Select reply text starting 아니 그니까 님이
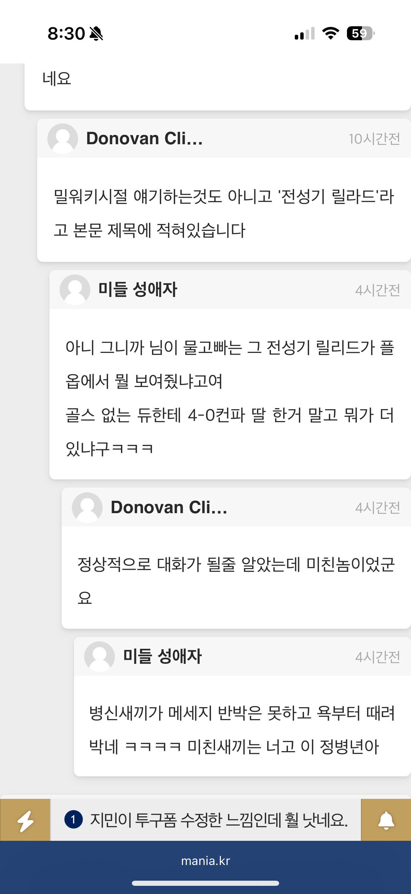This screenshot has height=894, width=411. [230, 398]
